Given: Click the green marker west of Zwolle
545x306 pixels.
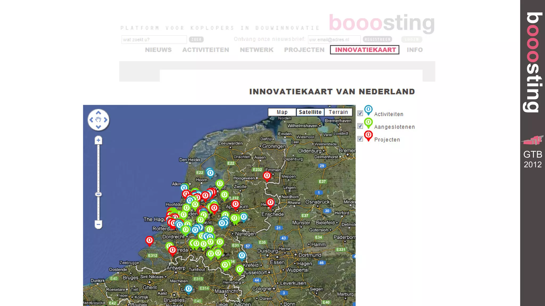Looking at the screenshot, I should pyautogui.click(x=220, y=184).
